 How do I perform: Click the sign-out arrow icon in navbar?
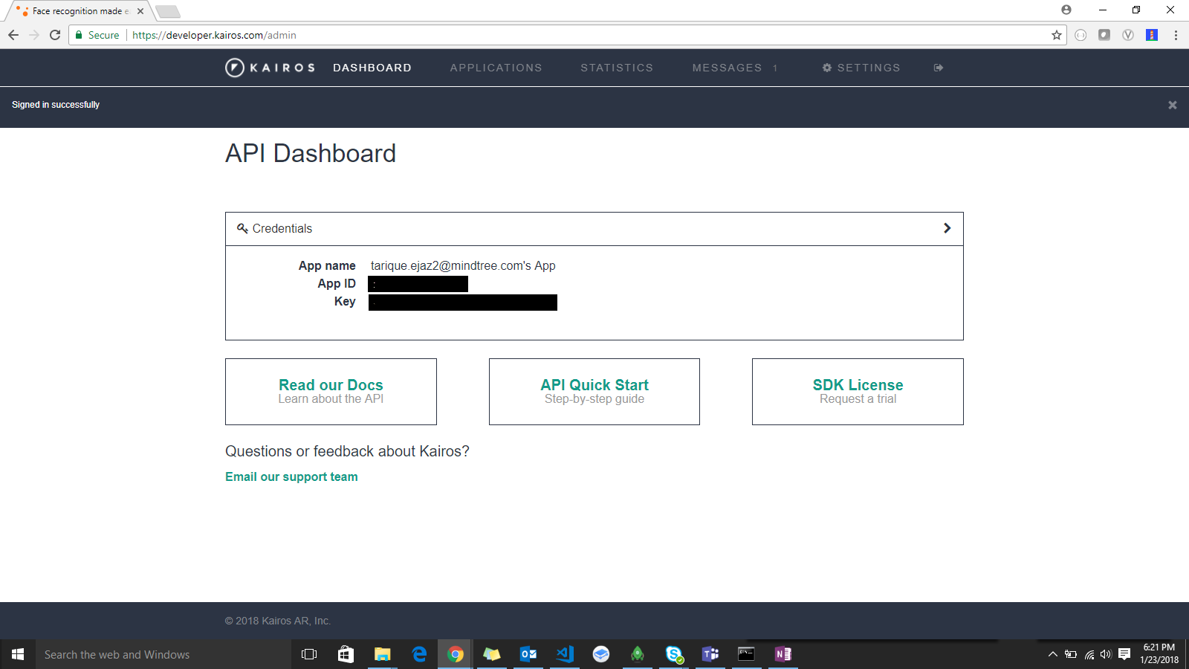[939, 68]
